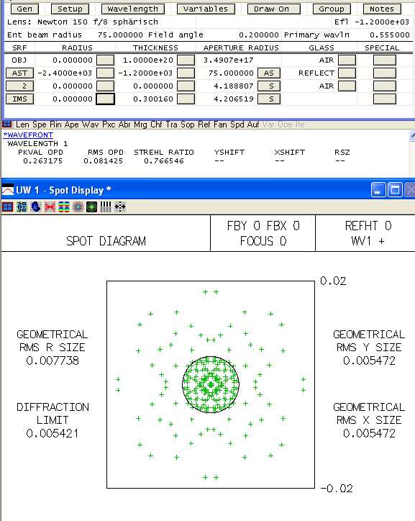This screenshot has height=521, width=415.
Task: Click the circular dotted spot diagram icon
Action: [x=78, y=207]
